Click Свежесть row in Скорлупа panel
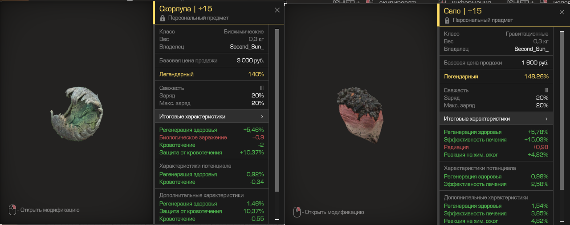The height and width of the screenshot is (225, 570). (212, 88)
